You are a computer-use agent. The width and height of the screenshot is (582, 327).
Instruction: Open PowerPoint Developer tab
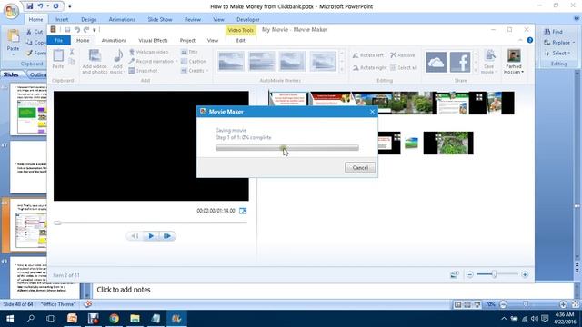(248, 19)
